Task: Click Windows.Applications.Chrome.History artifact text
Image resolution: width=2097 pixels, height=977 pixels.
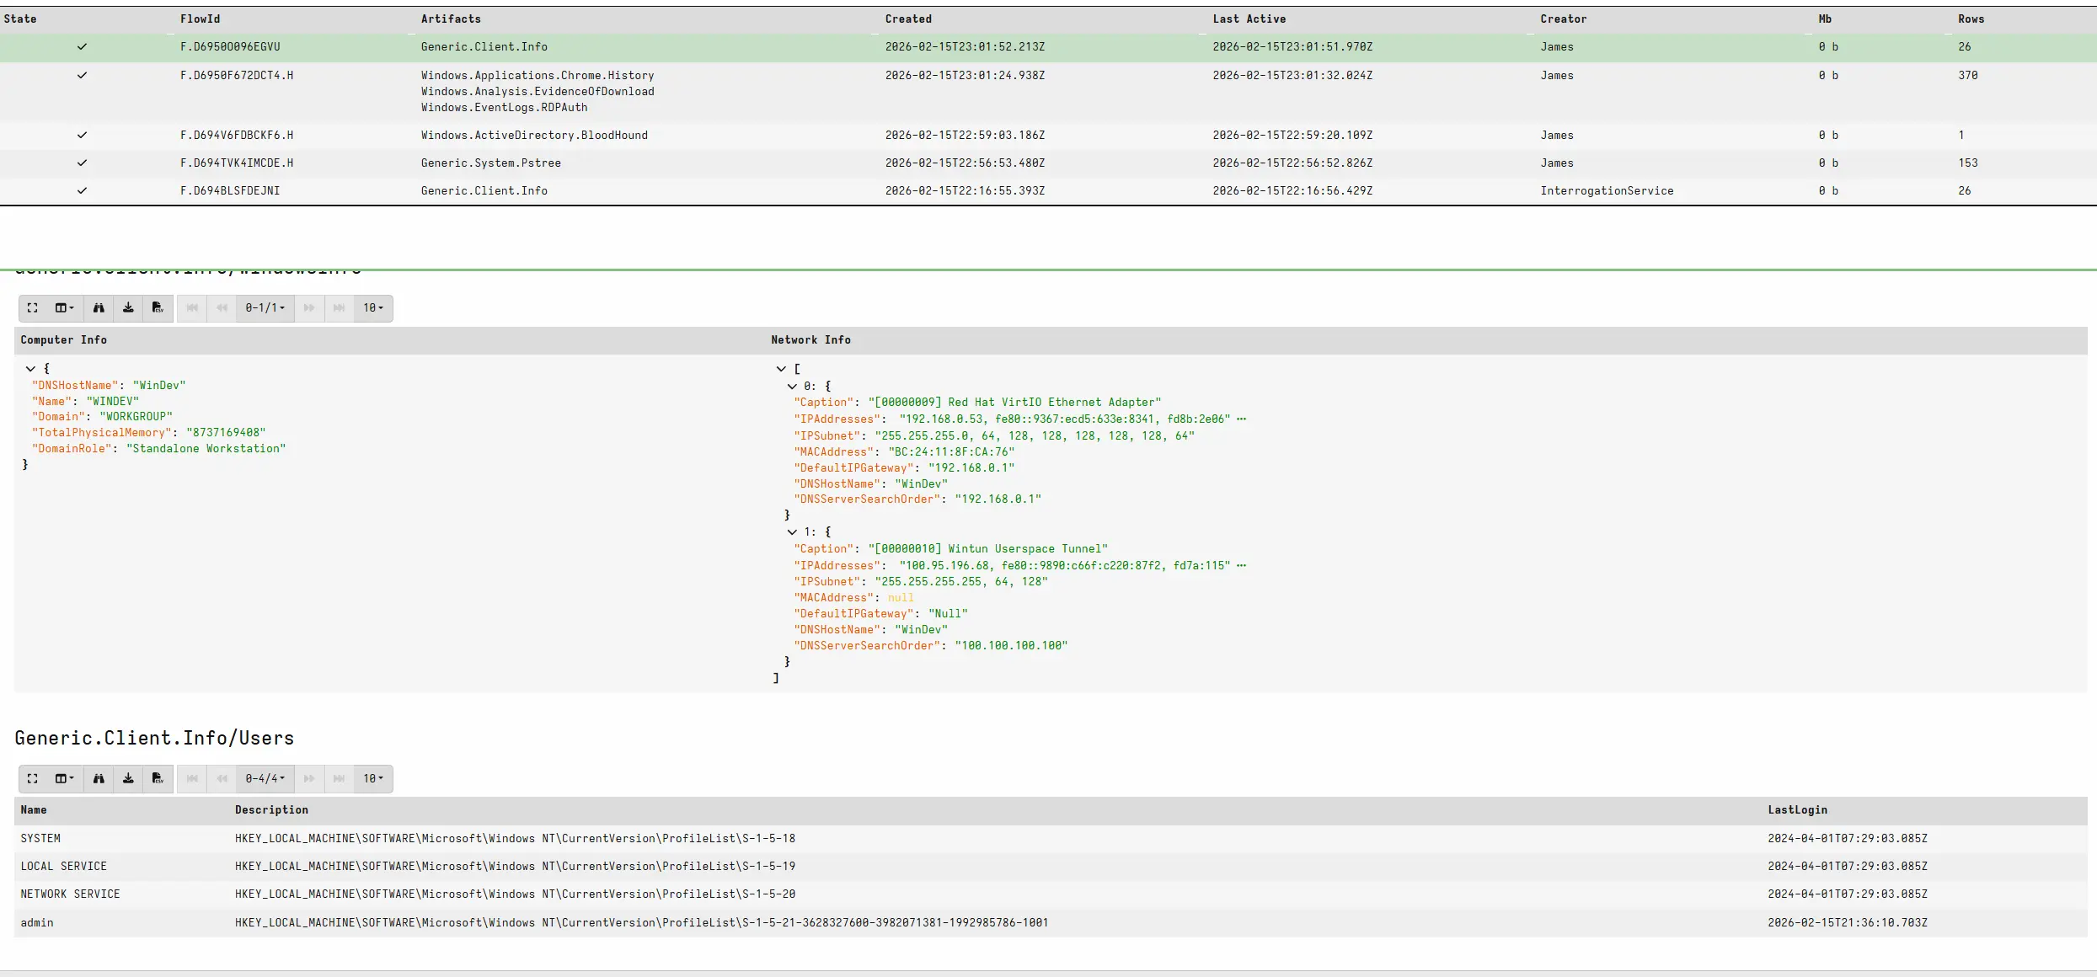Action: pyautogui.click(x=538, y=76)
